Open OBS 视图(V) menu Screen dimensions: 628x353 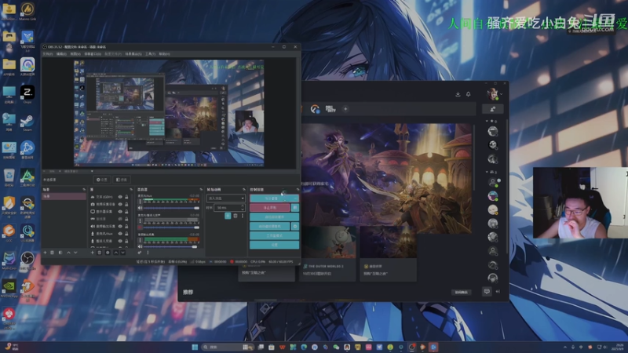(x=75, y=53)
